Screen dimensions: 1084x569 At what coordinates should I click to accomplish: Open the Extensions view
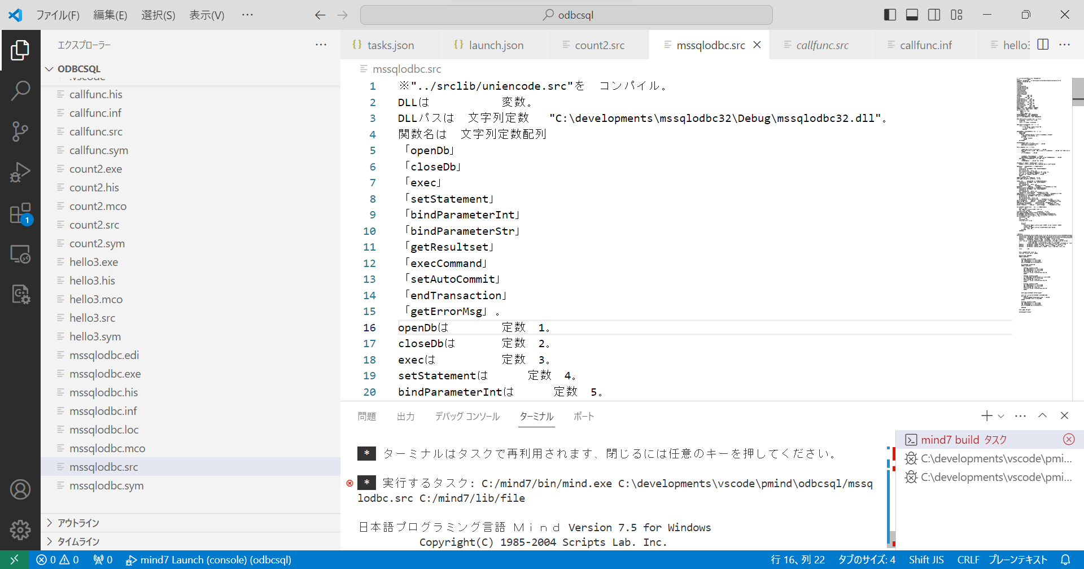(x=20, y=213)
